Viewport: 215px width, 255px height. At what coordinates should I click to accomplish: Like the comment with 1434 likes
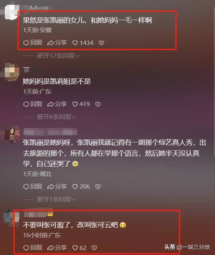pos(83,43)
